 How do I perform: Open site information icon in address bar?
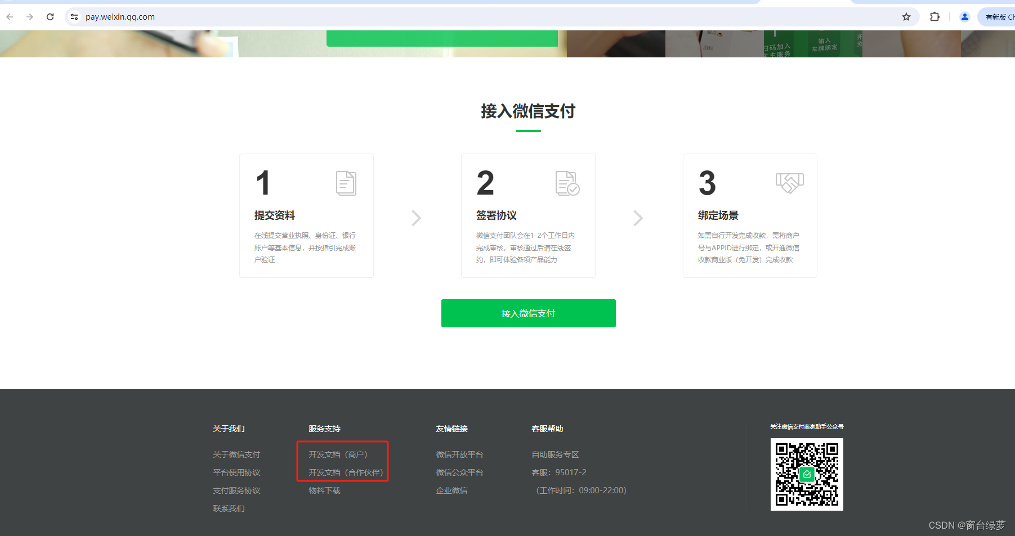[74, 17]
